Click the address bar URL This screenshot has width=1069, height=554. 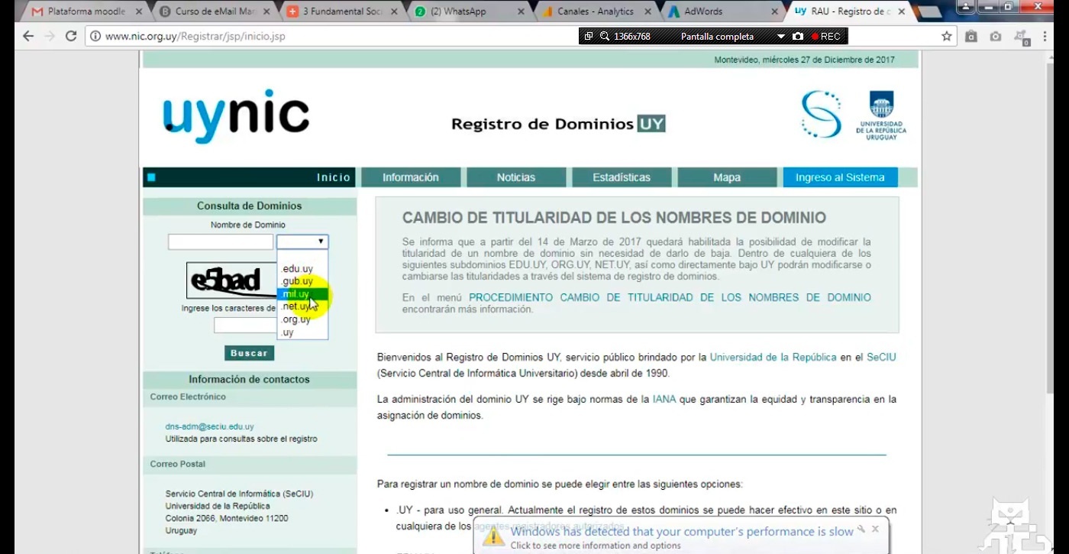coord(195,36)
